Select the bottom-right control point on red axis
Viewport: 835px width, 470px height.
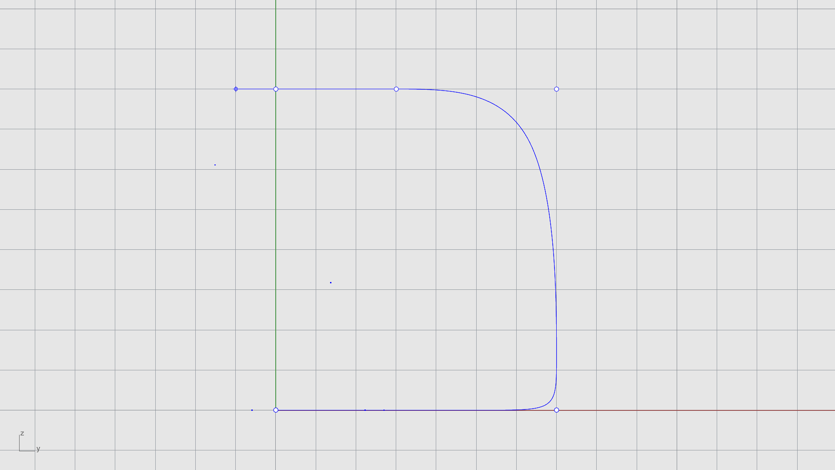tap(556, 410)
